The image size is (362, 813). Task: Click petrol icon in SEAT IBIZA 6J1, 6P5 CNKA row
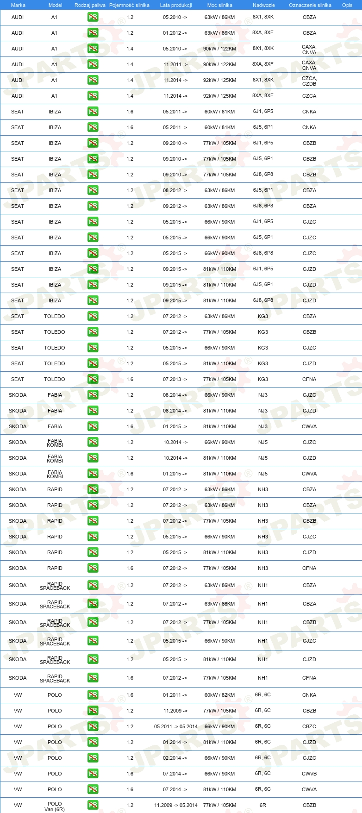[93, 112]
